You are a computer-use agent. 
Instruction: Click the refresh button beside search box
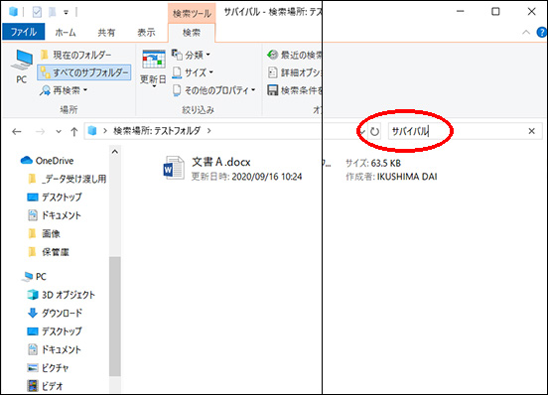tap(374, 132)
